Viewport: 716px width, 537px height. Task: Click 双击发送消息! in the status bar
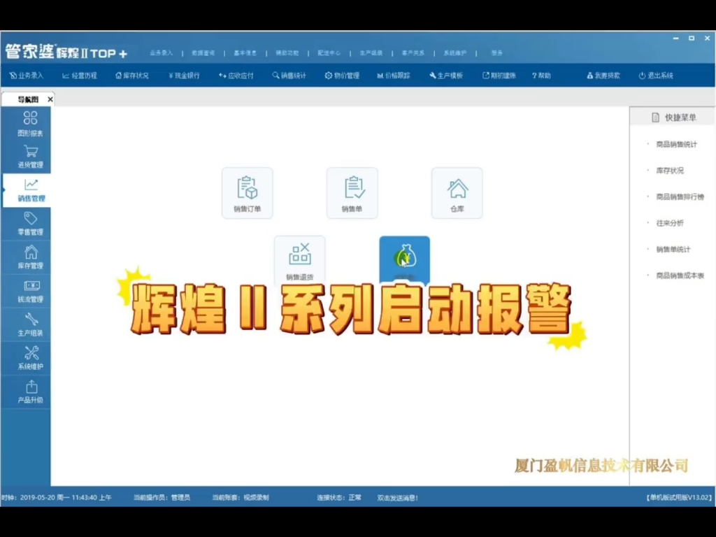pyautogui.click(x=397, y=498)
